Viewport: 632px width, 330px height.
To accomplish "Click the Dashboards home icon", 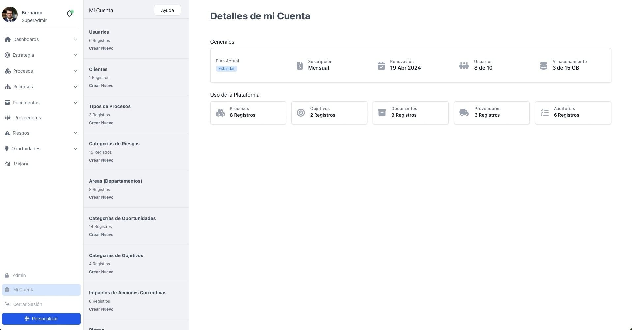I will 8,39.
